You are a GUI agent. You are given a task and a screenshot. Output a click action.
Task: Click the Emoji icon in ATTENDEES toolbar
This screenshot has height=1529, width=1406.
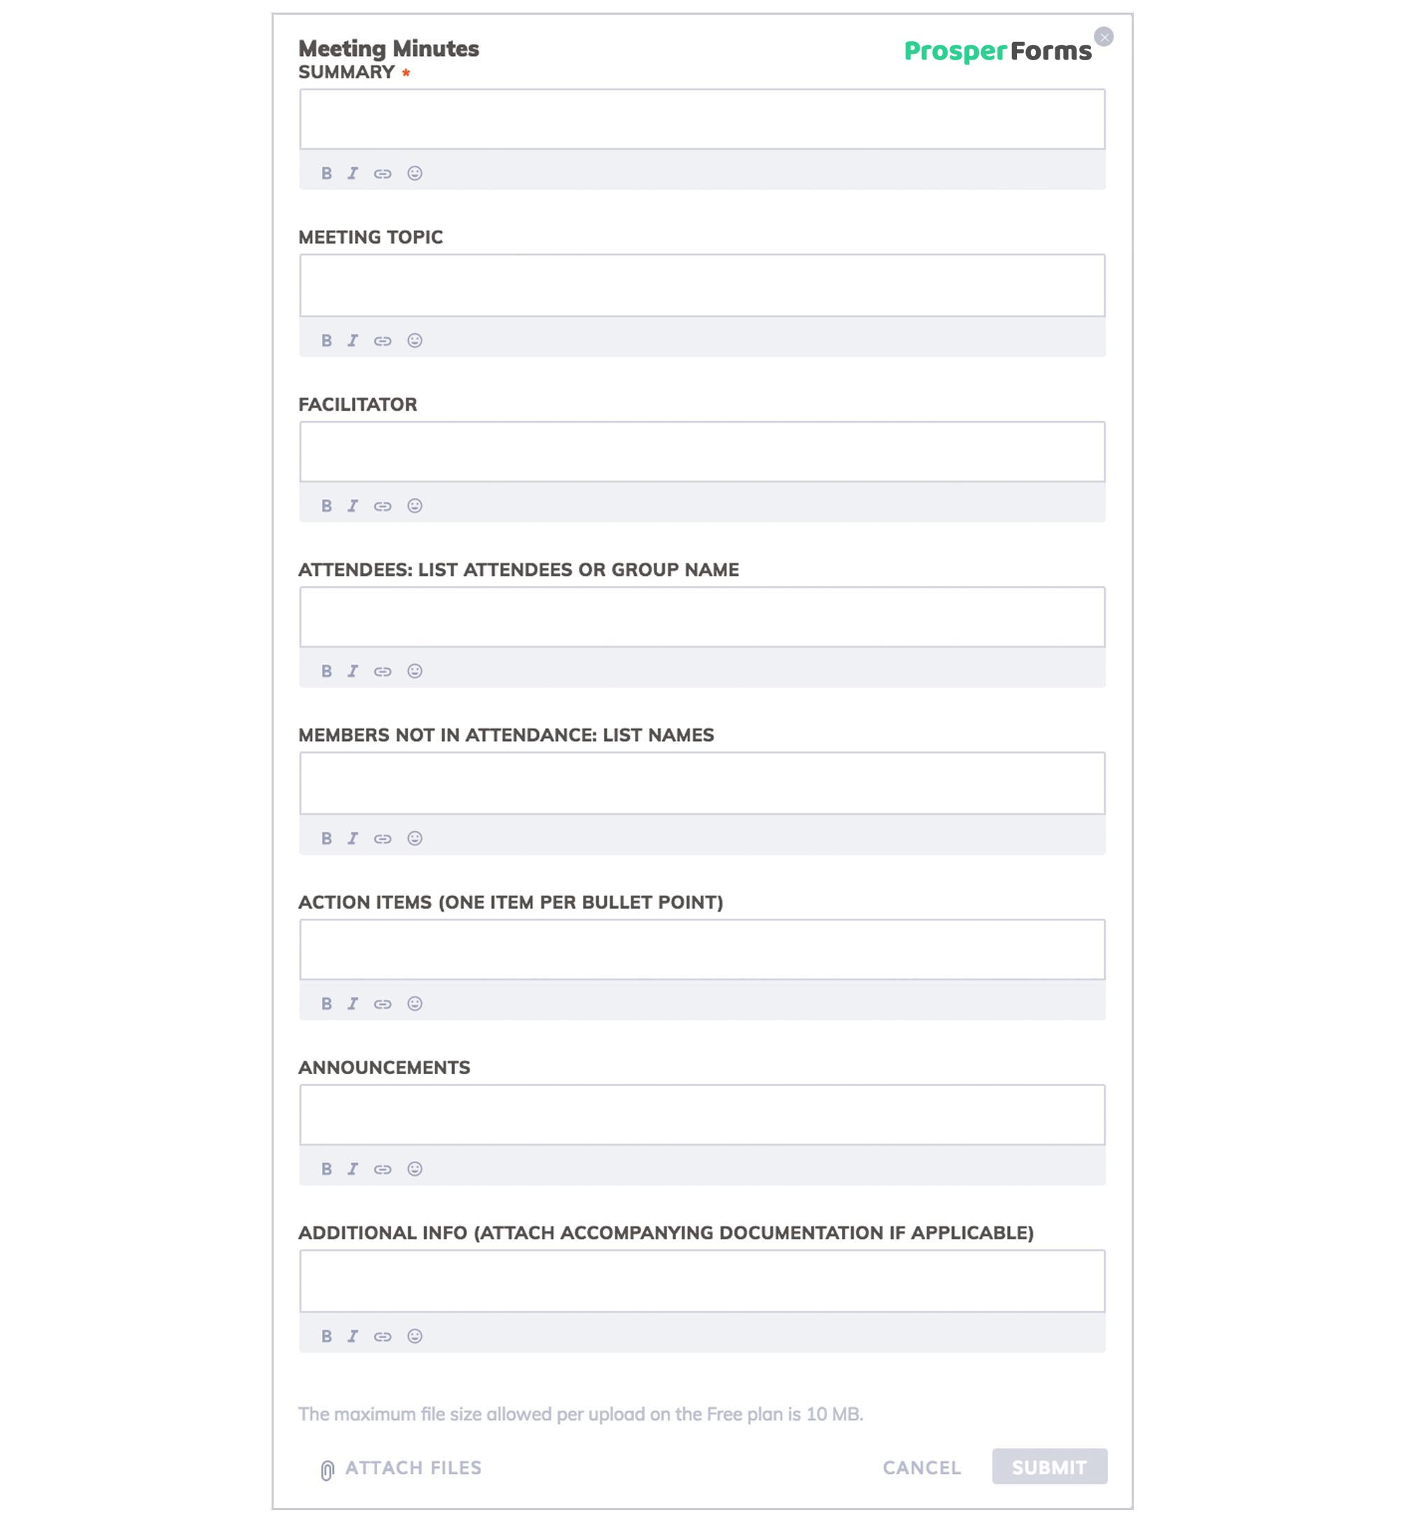pyautogui.click(x=416, y=671)
